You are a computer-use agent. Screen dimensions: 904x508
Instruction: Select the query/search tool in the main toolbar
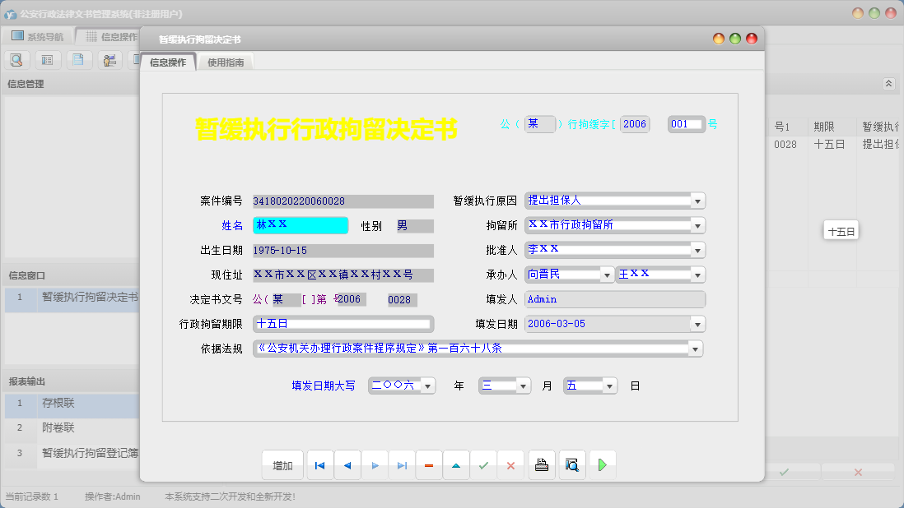pyautogui.click(x=16, y=59)
